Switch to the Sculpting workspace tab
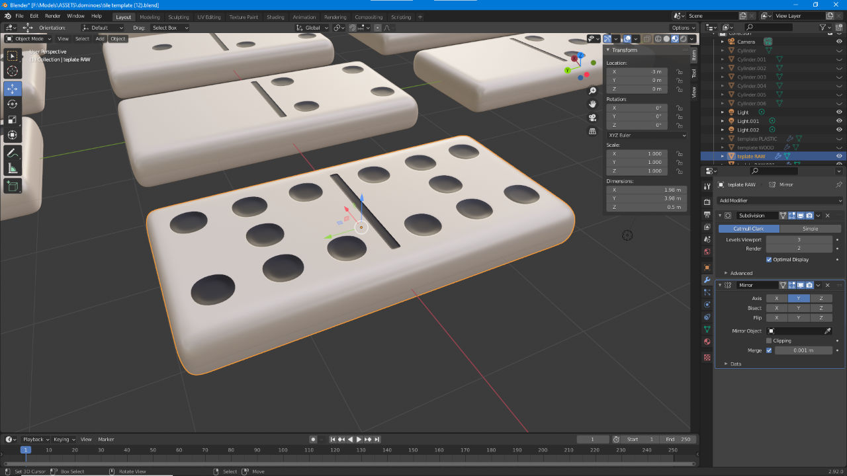The height and width of the screenshot is (476, 847). click(178, 17)
